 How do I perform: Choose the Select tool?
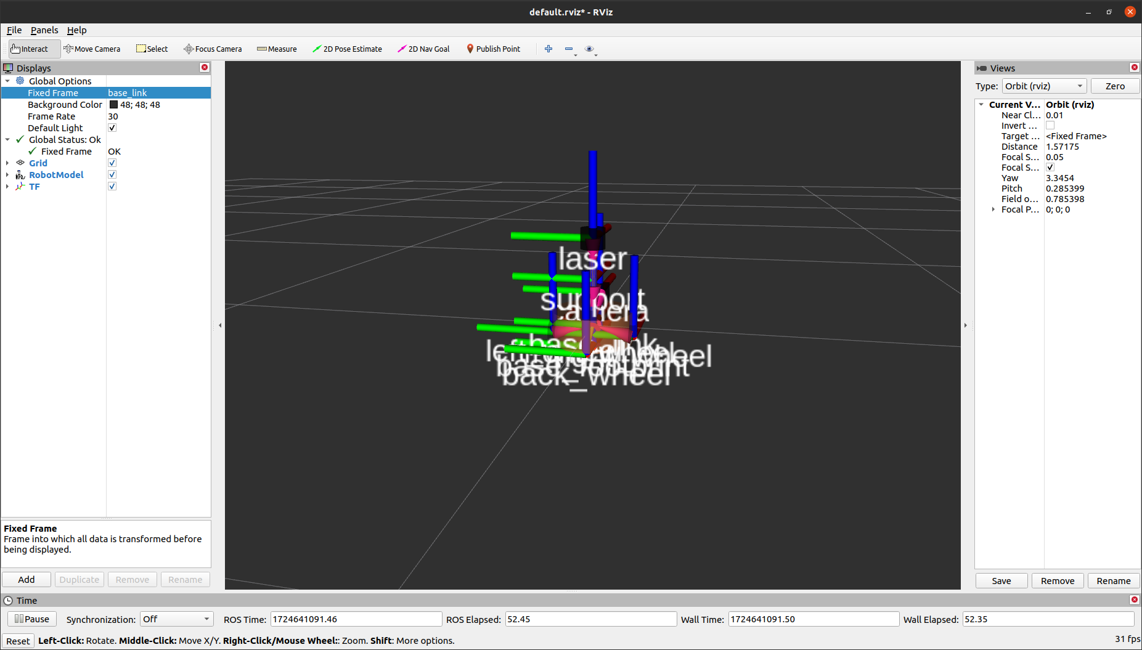pyautogui.click(x=152, y=49)
